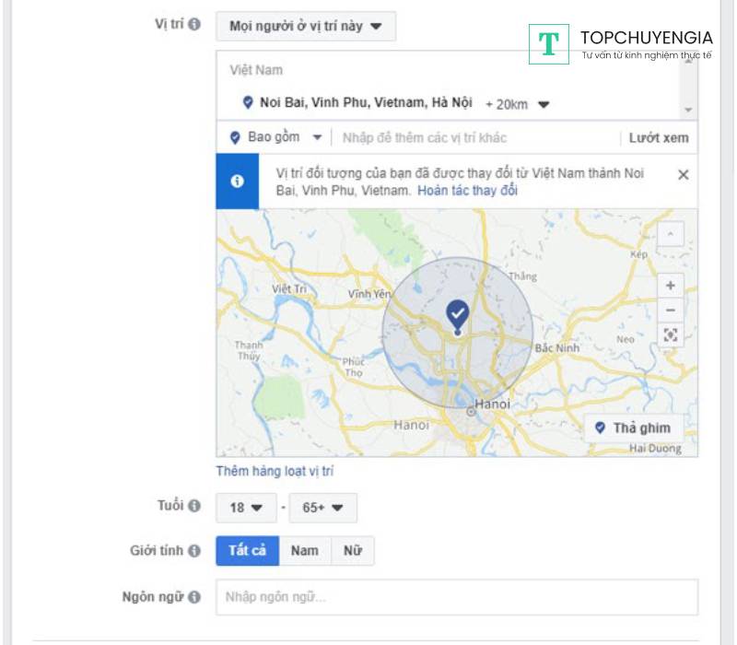737x645 pixels.
Task: Select Tất cả gender option
Action: tap(247, 551)
